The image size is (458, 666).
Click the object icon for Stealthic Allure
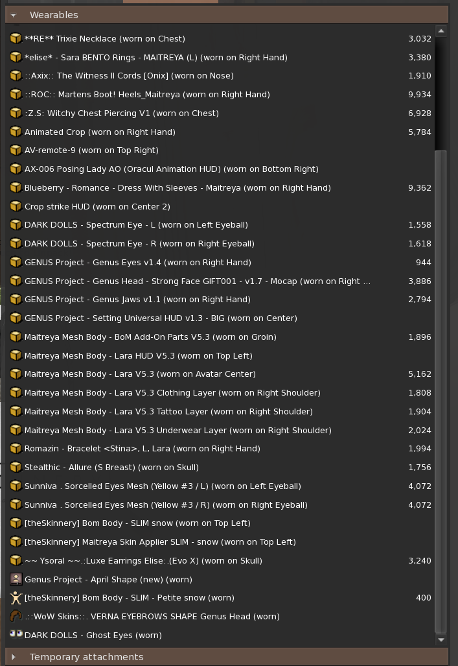pos(16,467)
